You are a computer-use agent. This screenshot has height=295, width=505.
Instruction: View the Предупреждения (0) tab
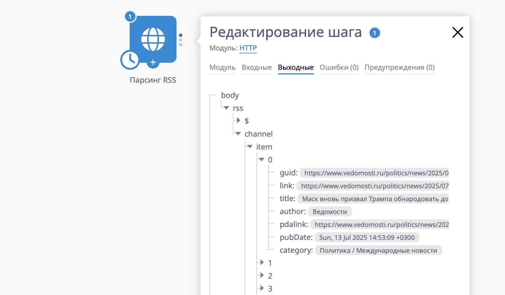tap(399, 68)
